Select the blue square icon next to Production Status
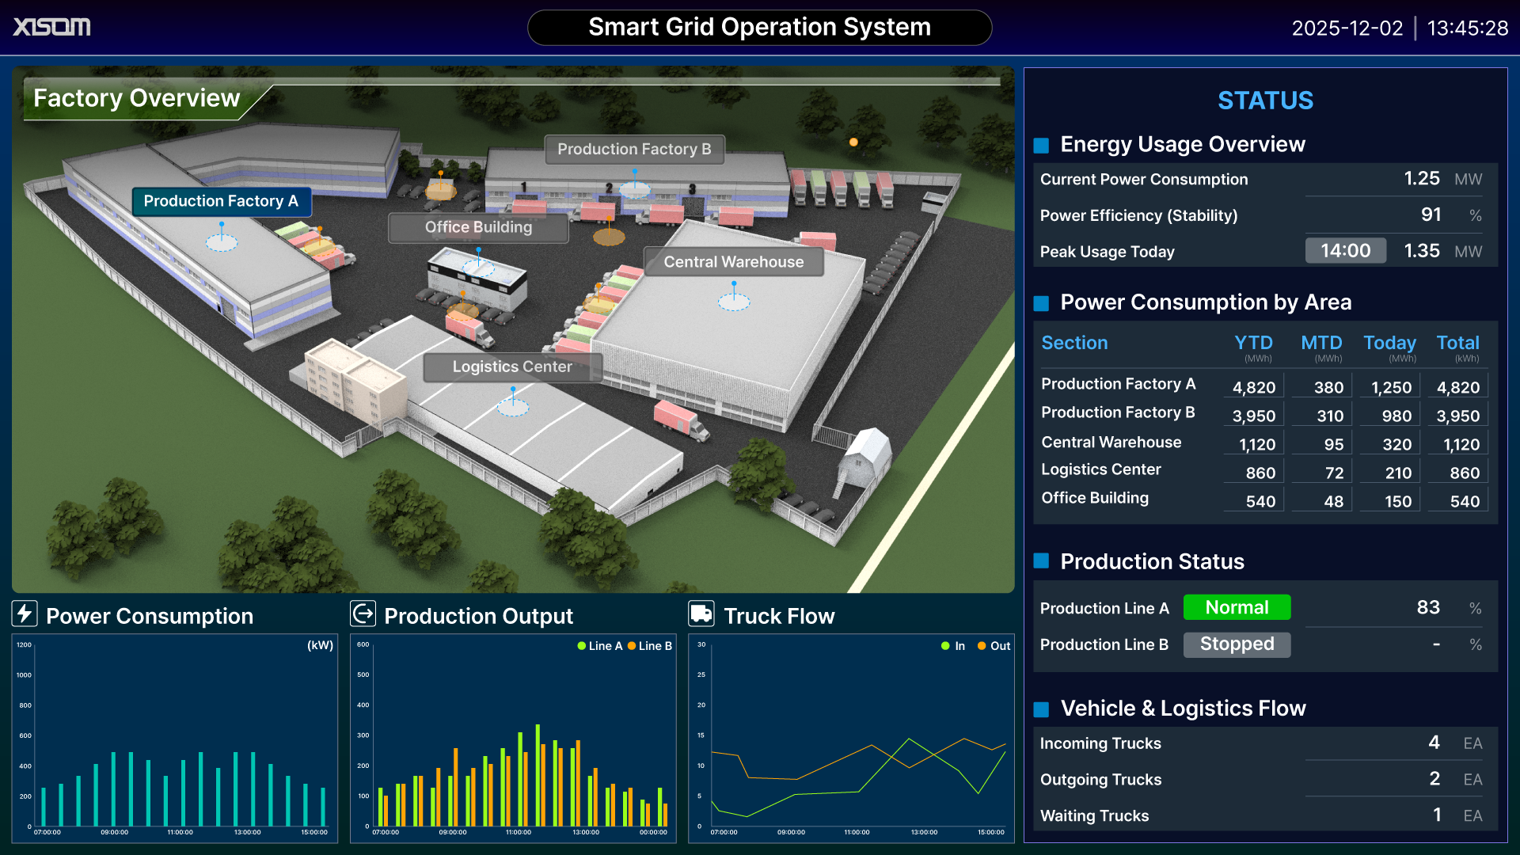Image resolution: width=1520 pixels, height=855 pixels. point(1041,561)
